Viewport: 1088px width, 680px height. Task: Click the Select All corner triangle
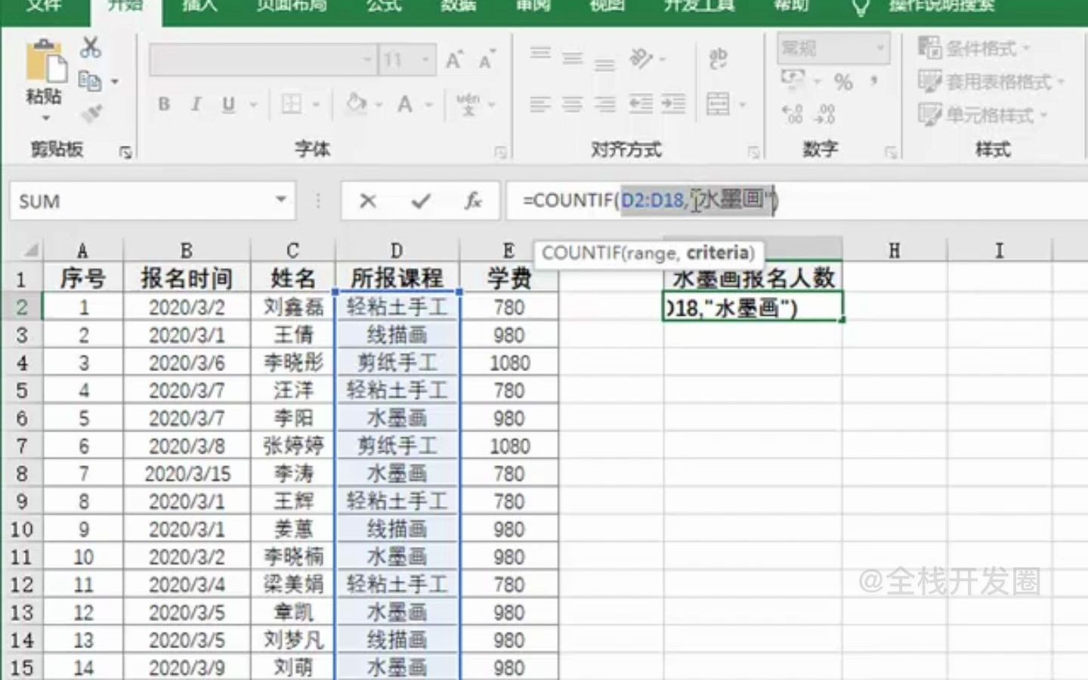pyautogui.click(x=30, y=249)
